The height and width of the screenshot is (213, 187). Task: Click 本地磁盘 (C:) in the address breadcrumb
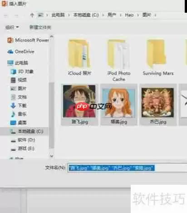[86, 15]
